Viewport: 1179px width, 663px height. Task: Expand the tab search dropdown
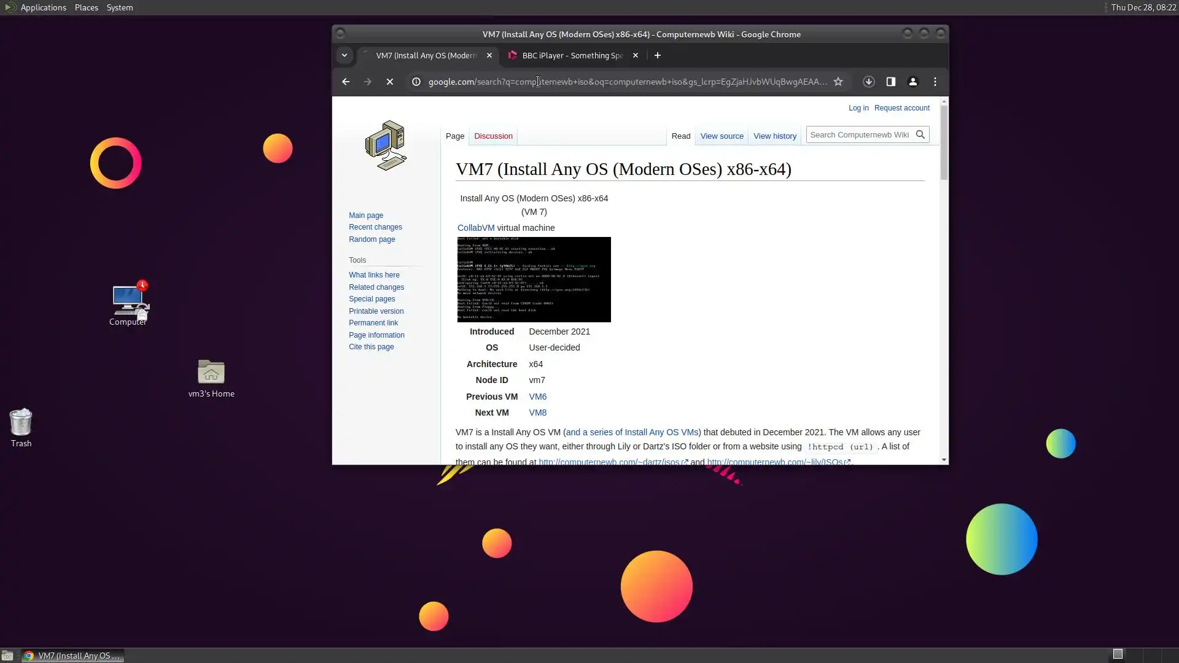pos(344,55)
